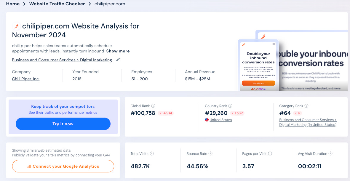Viewport: 350px width, 181px height.
Task: Click the Try it now button
Action: [x=63, y=124]
